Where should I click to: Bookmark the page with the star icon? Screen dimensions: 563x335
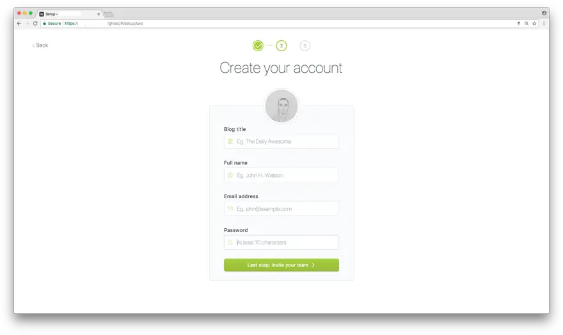[534, 23]
